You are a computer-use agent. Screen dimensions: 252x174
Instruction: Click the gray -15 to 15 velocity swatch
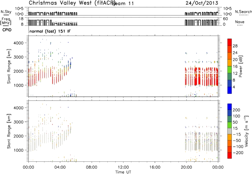tap(230, 131)
